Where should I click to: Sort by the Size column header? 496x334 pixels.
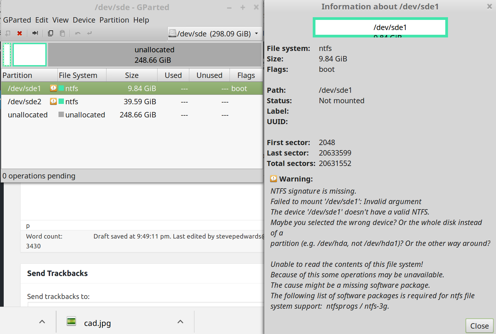[x=132, y=75]
